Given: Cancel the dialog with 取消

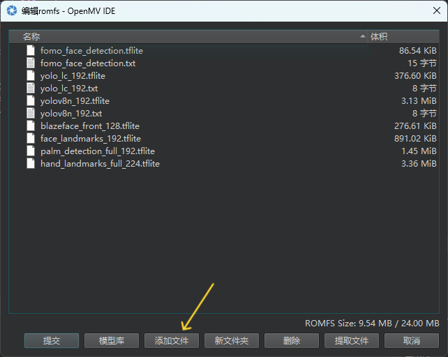Looking at the screenshot, I should pyautogui.click(x=412, y=341).
